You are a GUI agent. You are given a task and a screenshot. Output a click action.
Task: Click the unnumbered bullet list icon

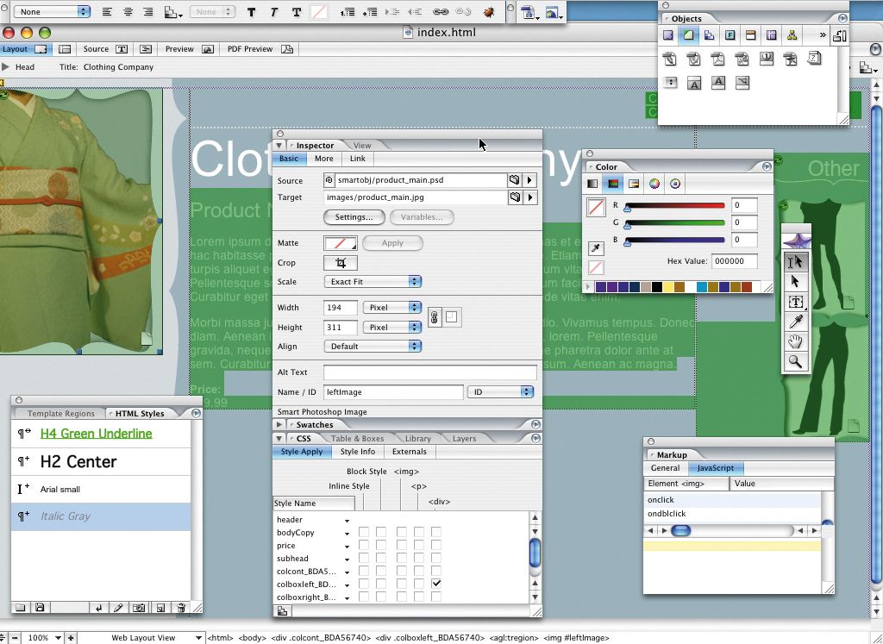click(x=370, y=12)
